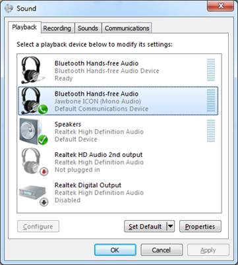Select the 'Jawbone ICON (Mono Audio)' text

coord(98,102)
